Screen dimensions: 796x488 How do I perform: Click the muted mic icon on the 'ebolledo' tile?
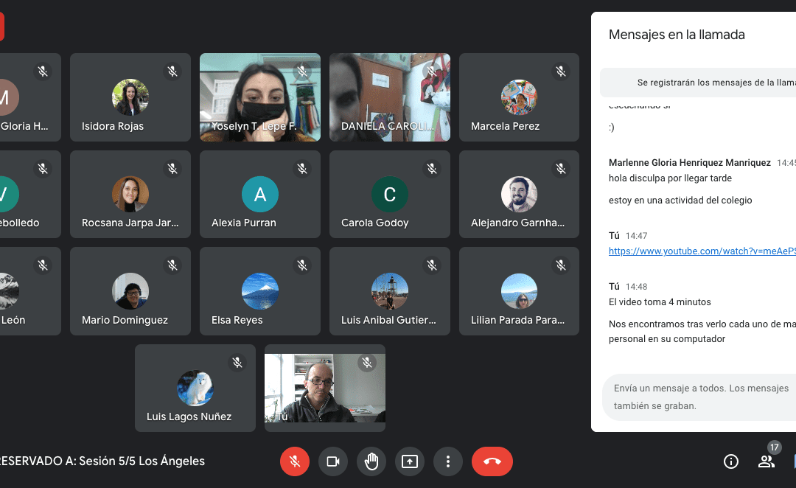coord(43,169)
